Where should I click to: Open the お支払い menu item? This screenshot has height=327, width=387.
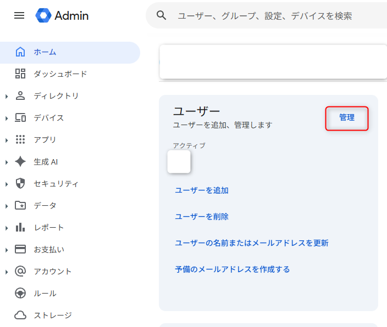click(49, 250)
